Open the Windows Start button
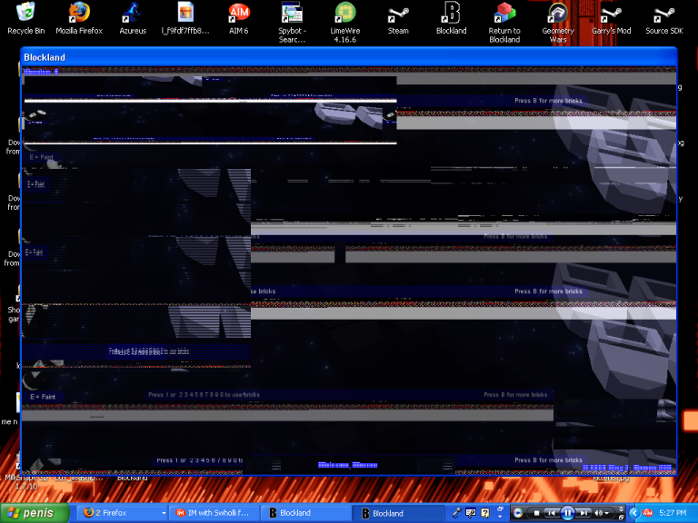The width and height of the screenshot is (698, 523). click(35, 513)
